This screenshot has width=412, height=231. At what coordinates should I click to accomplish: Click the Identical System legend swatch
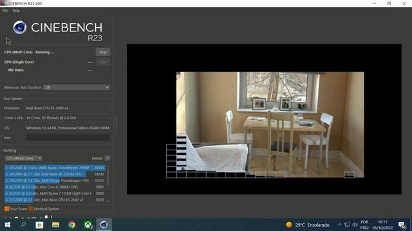(x=31, y=209)
